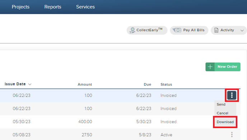Sort by Issue Date column header
The image size is (247, 140).
[x=15, y=84]
